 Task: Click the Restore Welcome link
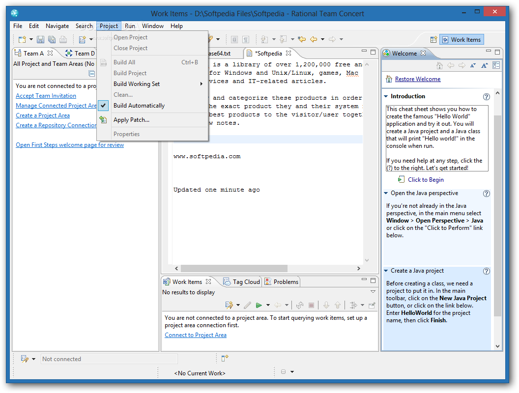(x=418, y=79)
